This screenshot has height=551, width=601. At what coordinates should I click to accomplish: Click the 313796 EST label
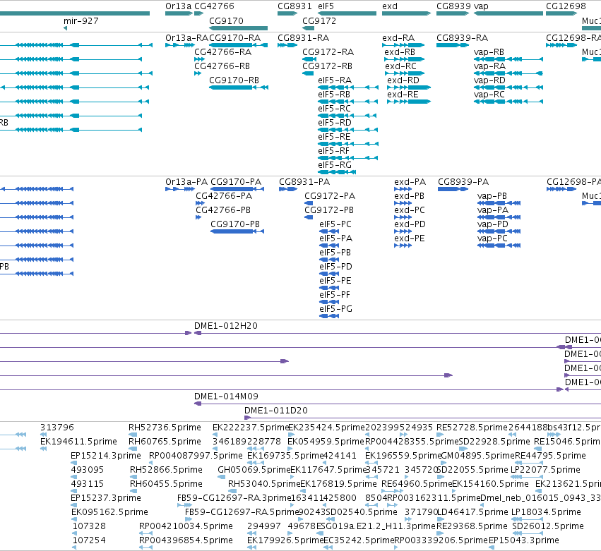point(57,428)
